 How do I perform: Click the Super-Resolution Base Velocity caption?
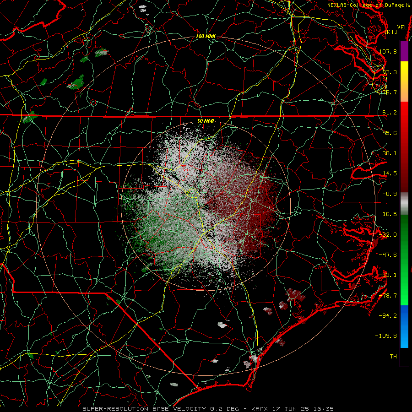pyautogui.click(x=208, y=409)
